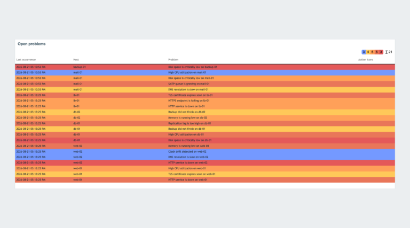
Task: Click host db-02 in Memory running low row
Action: point(77,117)
